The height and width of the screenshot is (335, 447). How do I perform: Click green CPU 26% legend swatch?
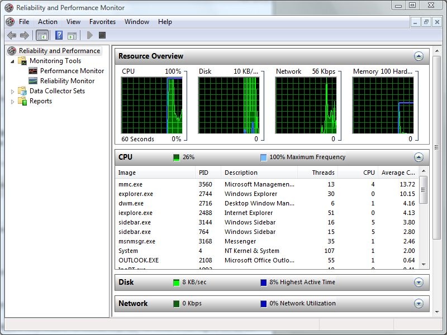coord(177,157)
